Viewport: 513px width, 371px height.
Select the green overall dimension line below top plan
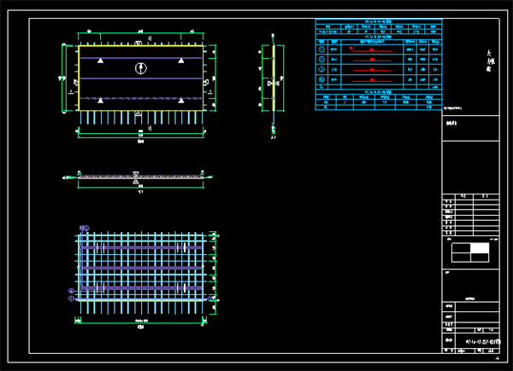pos(141,137)
